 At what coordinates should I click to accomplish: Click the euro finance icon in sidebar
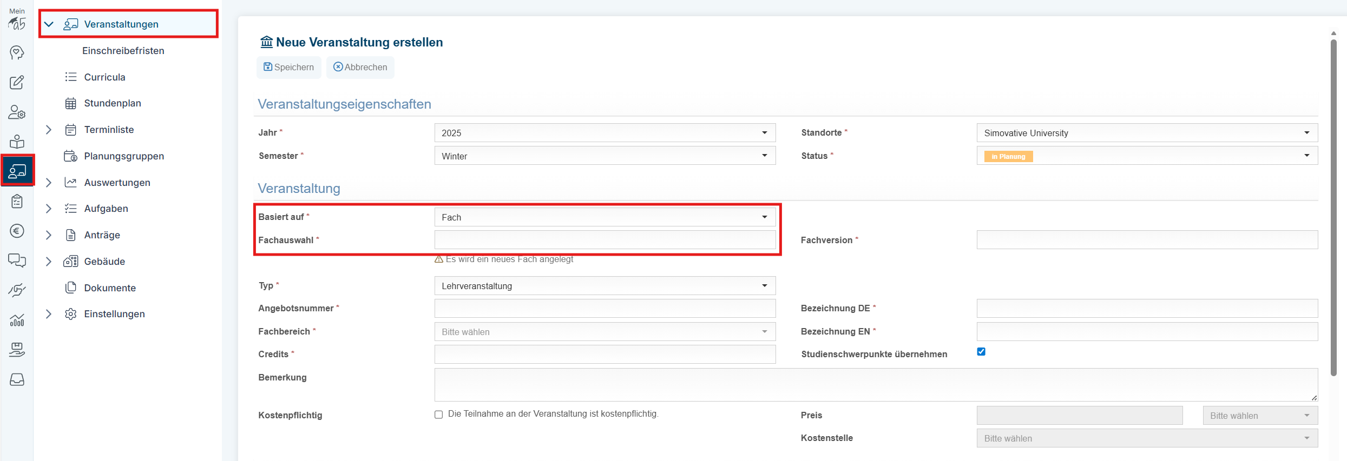[17, 231]
